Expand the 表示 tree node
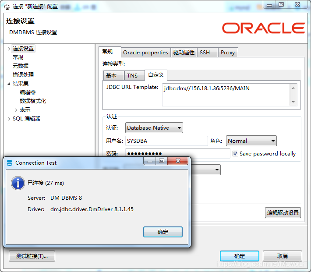 pyautogui.click(x=16, y=110)
